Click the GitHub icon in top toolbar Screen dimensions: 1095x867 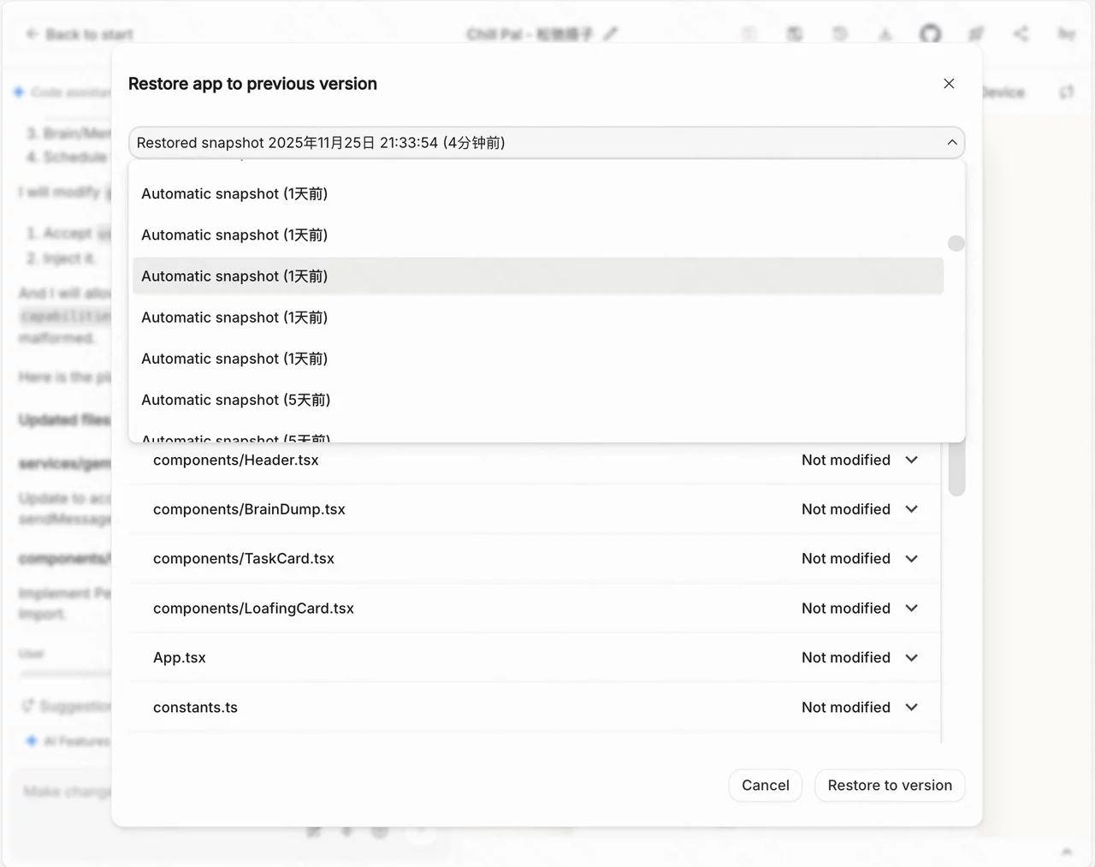click(930, 34)
